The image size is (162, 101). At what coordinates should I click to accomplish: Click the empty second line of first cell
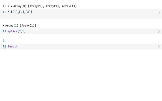pyautogui.click(x=78, y=16)
